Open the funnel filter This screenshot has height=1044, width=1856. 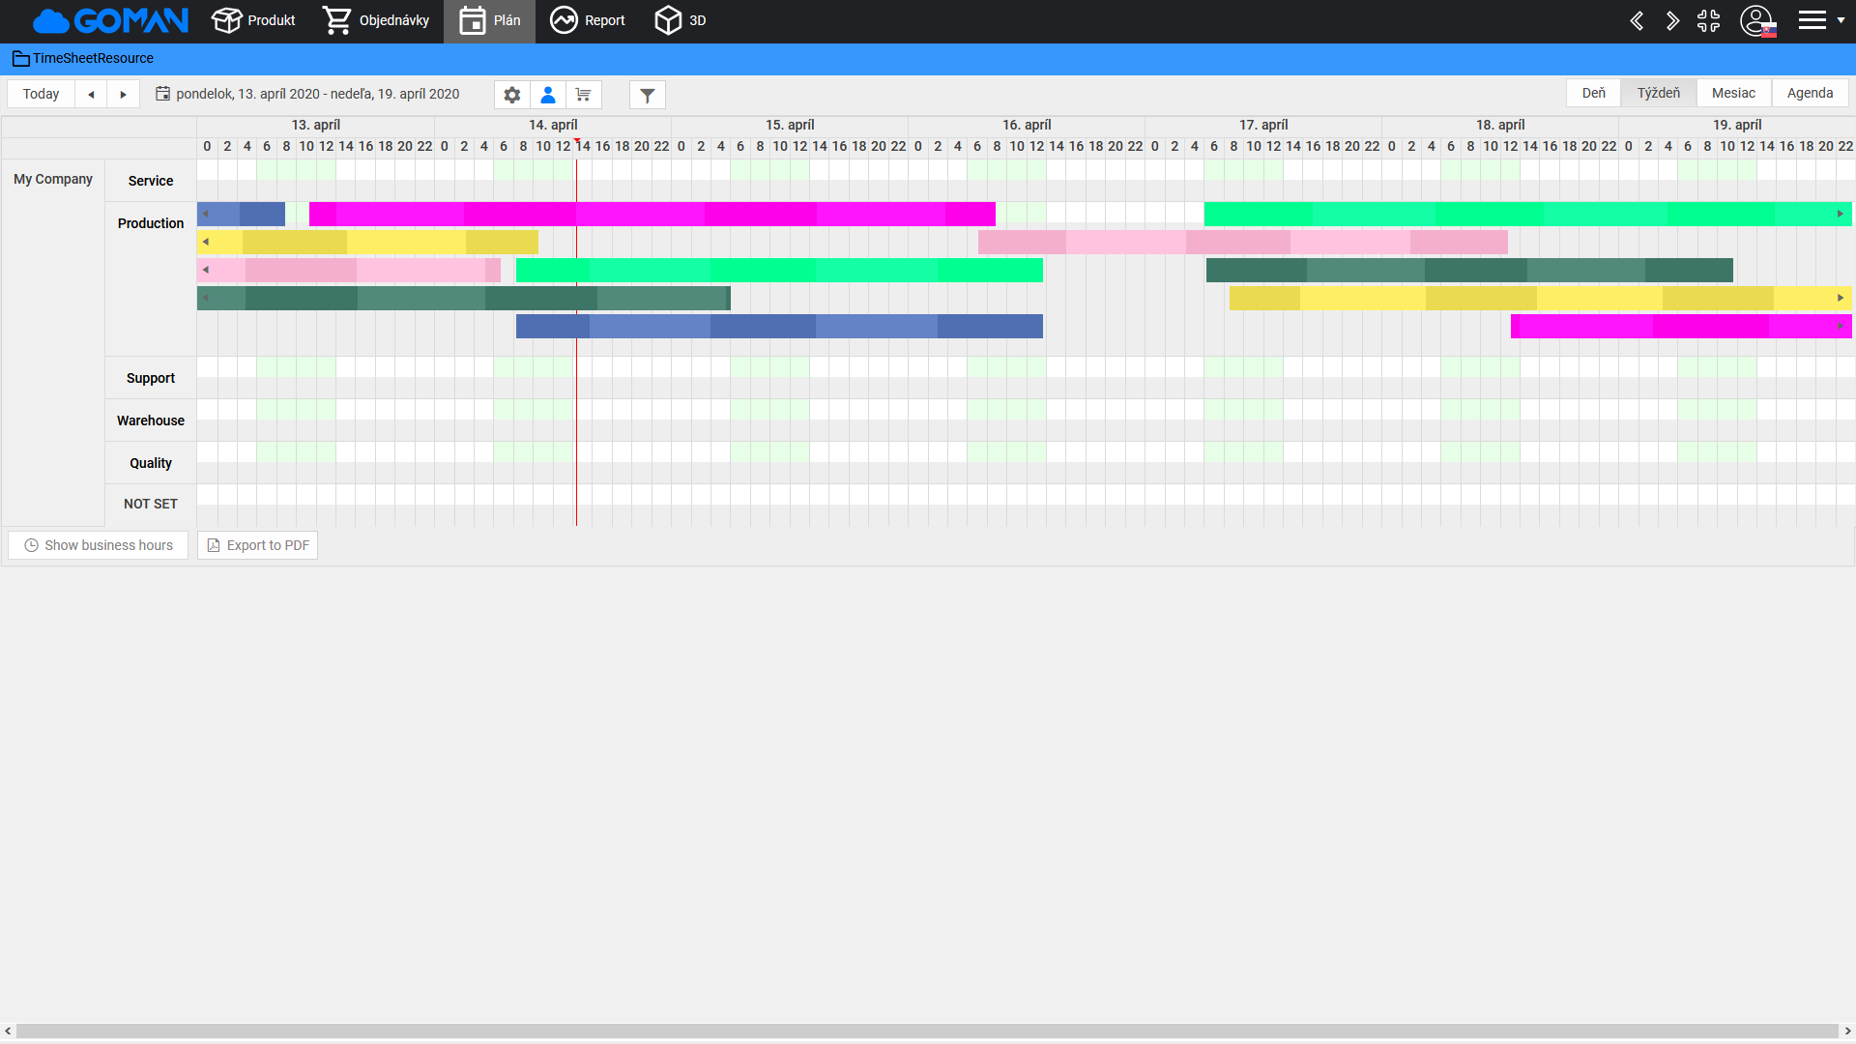pos(648,95)
